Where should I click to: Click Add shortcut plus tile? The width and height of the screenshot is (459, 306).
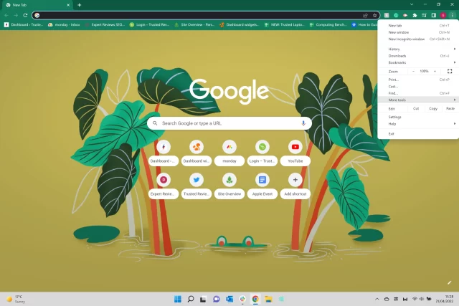tap(295, 186)
